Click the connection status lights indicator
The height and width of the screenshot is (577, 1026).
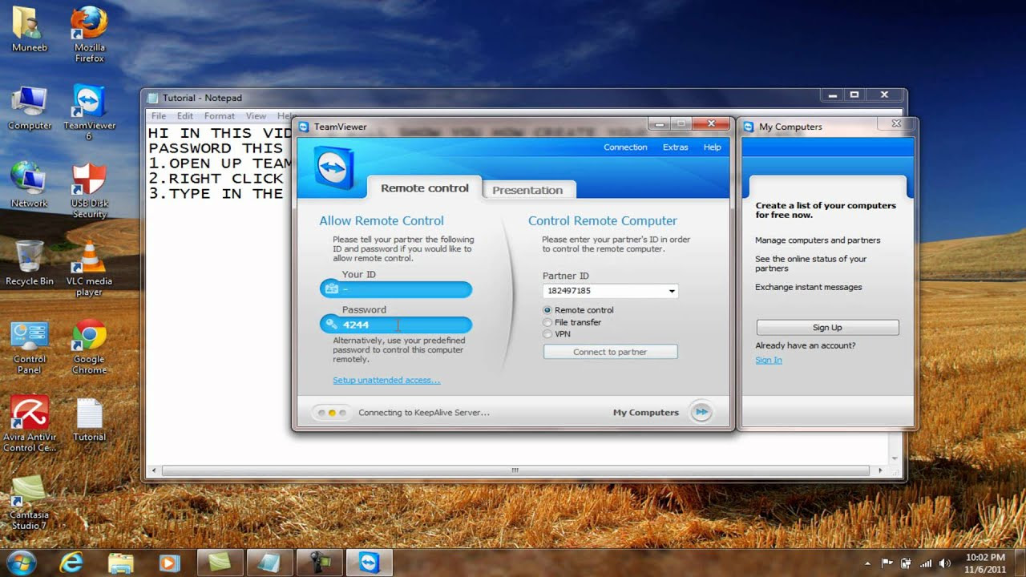tap(331, 413)
